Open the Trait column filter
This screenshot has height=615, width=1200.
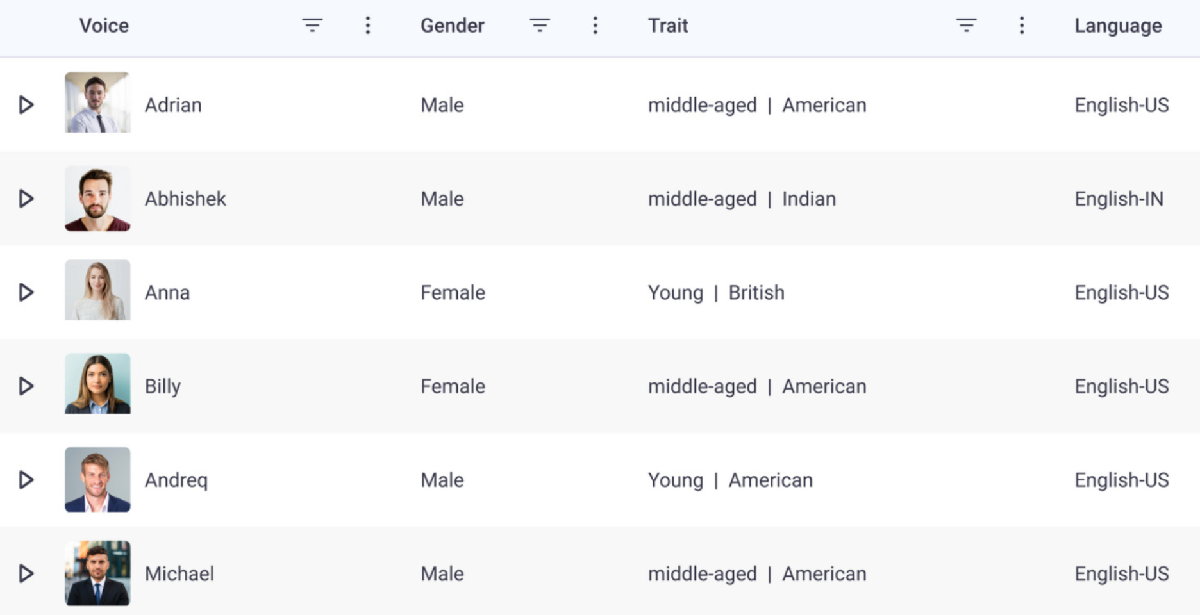point(966,26)
